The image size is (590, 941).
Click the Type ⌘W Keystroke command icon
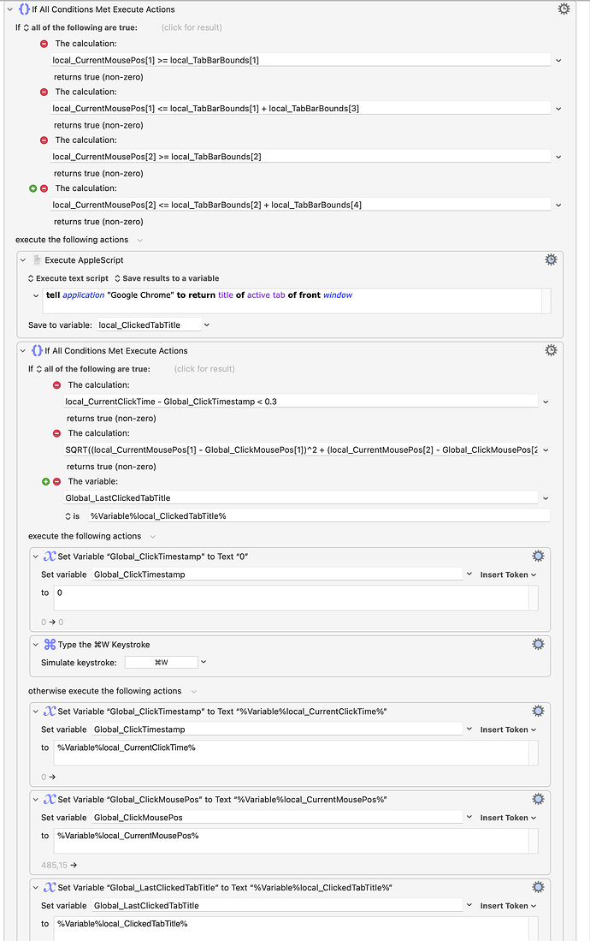50,645
